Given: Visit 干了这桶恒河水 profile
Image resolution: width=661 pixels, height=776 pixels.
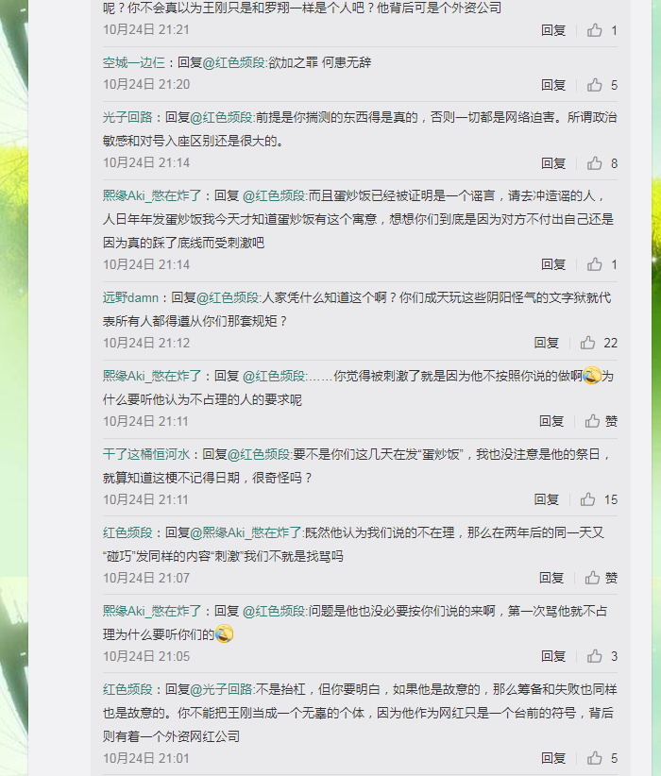Looking at the screenshot, I should point(146,454).
